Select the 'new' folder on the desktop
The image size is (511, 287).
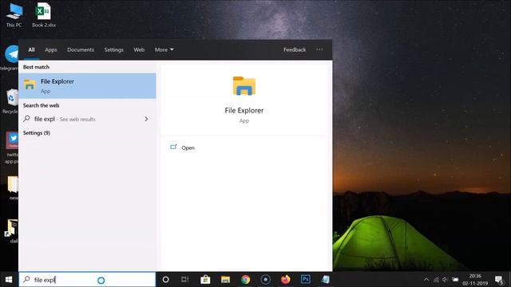click(13, 188)
